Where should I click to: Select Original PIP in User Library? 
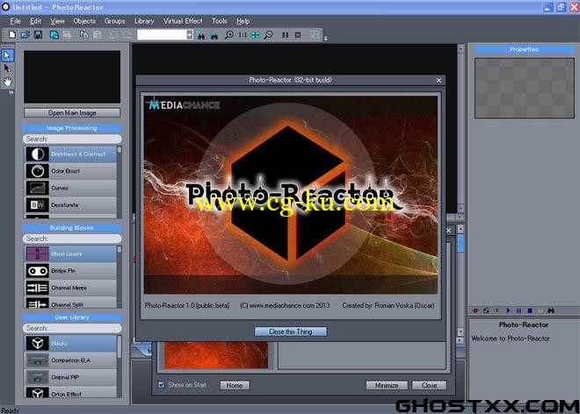click(70, 377)
